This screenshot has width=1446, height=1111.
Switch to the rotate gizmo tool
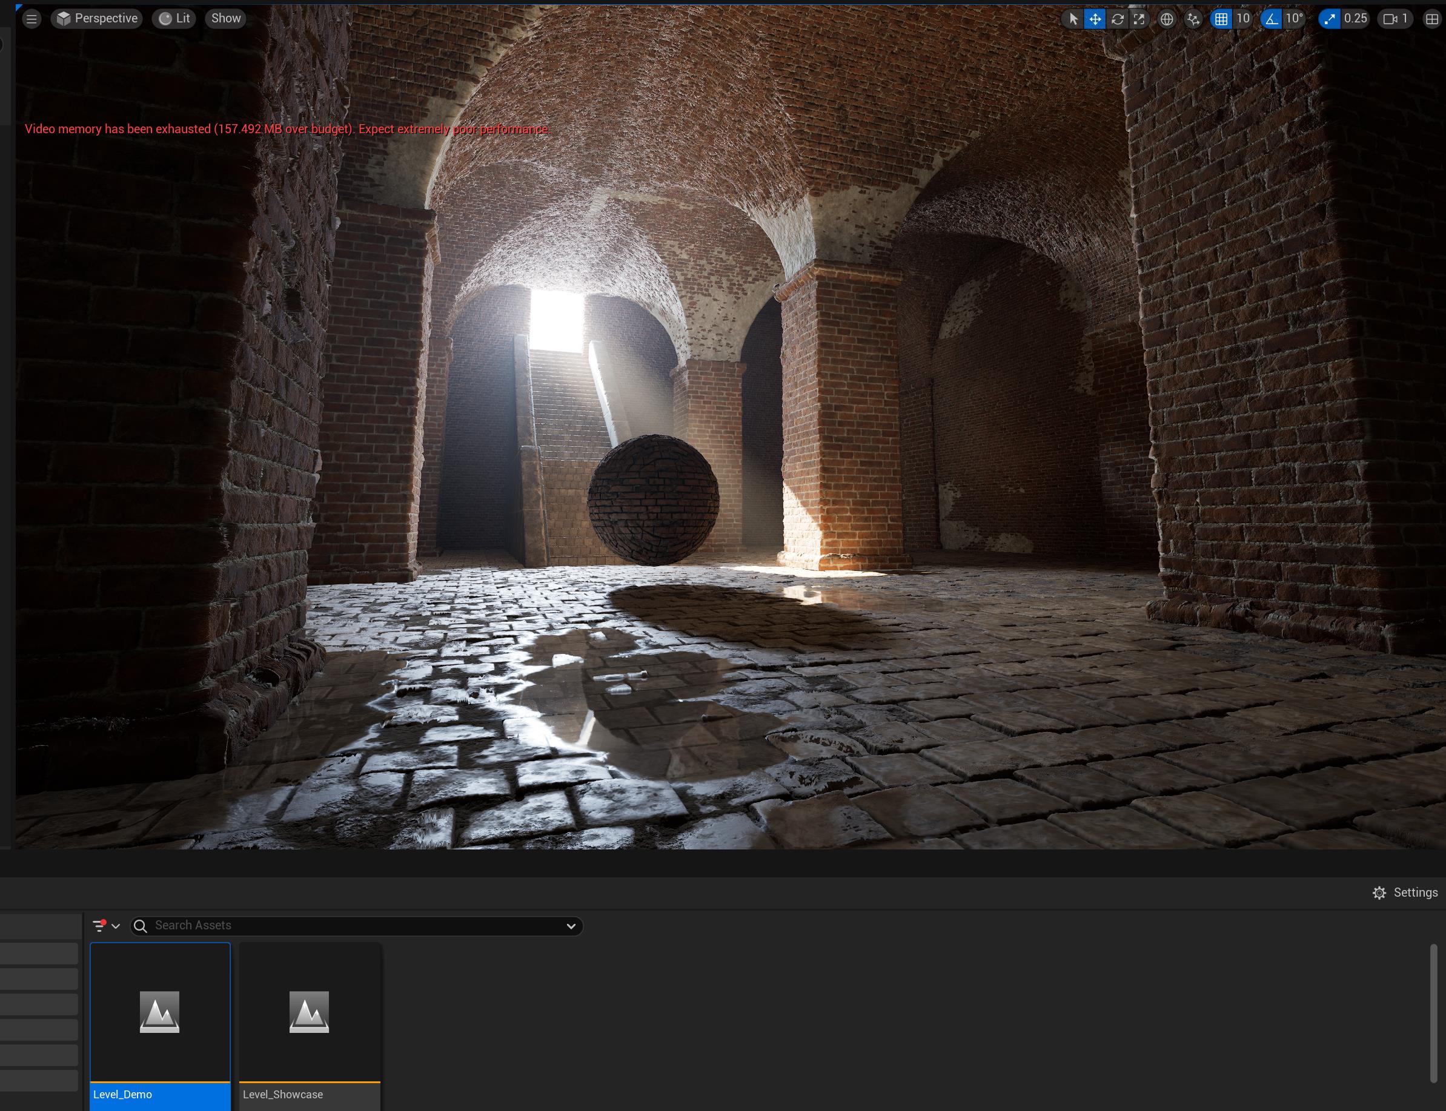tap(1117, 19)
